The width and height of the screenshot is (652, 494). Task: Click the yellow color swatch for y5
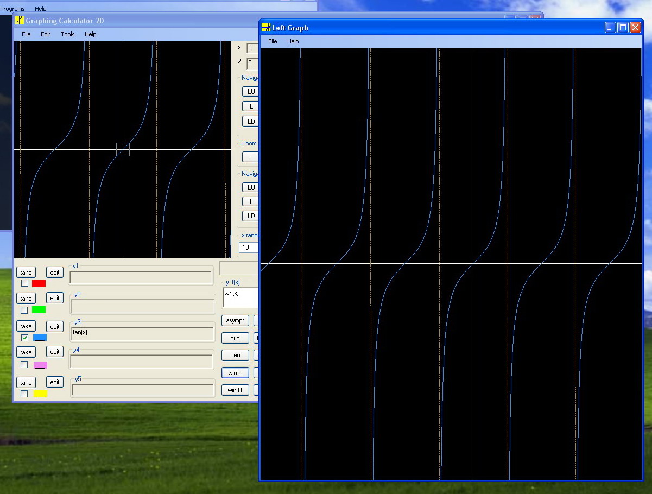pyautogui.click(x=41, y=394)
